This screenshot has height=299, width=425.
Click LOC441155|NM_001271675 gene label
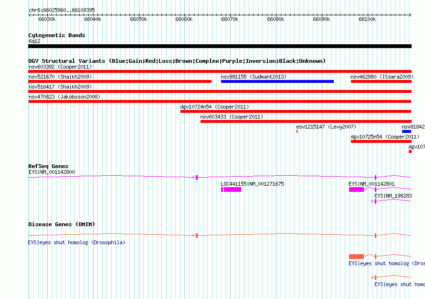252,184
